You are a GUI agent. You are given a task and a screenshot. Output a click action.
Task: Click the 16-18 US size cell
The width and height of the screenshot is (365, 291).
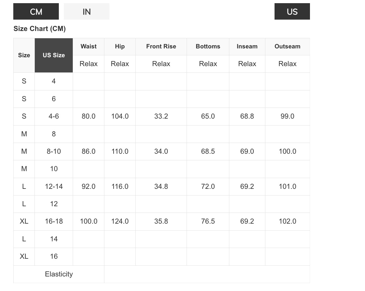[x=54, y=221]
